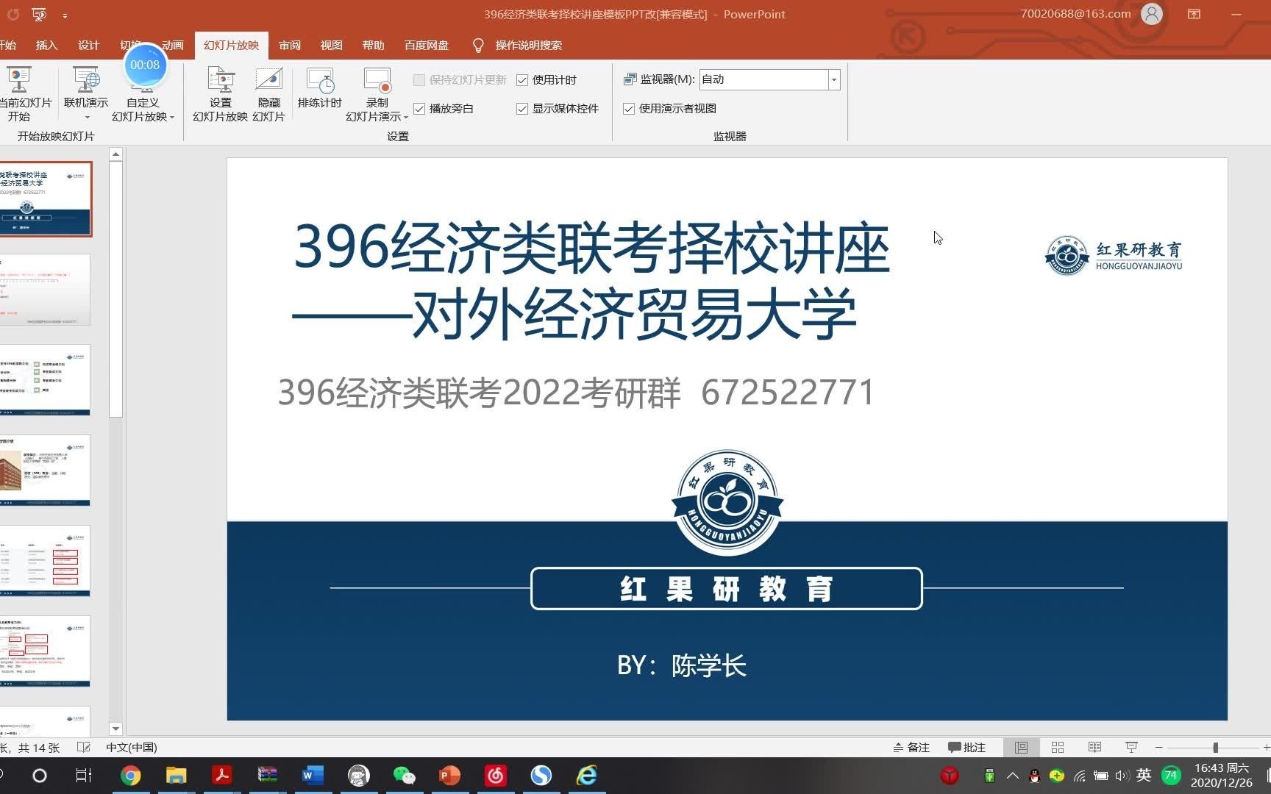Viewport: 1271px width, 794px height.
Task: Open Set Up Slide Show (设置幻灯片放映)
Action: [220, 93]
